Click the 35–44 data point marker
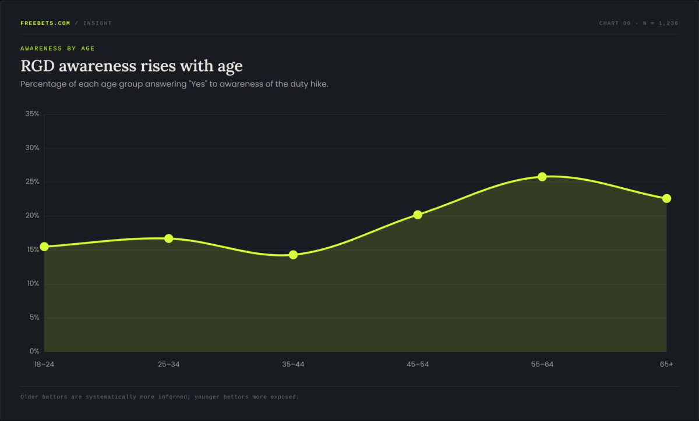This screenshot has width=699, height=421. tap(293, 255)
